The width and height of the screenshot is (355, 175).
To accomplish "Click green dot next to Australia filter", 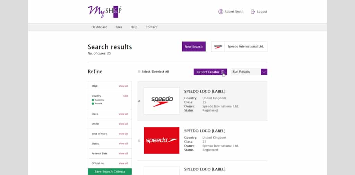I will [93, 100].
